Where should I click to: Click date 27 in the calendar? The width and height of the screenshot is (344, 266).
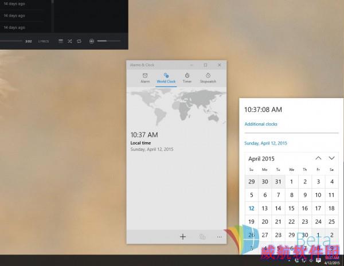point(265,235)
